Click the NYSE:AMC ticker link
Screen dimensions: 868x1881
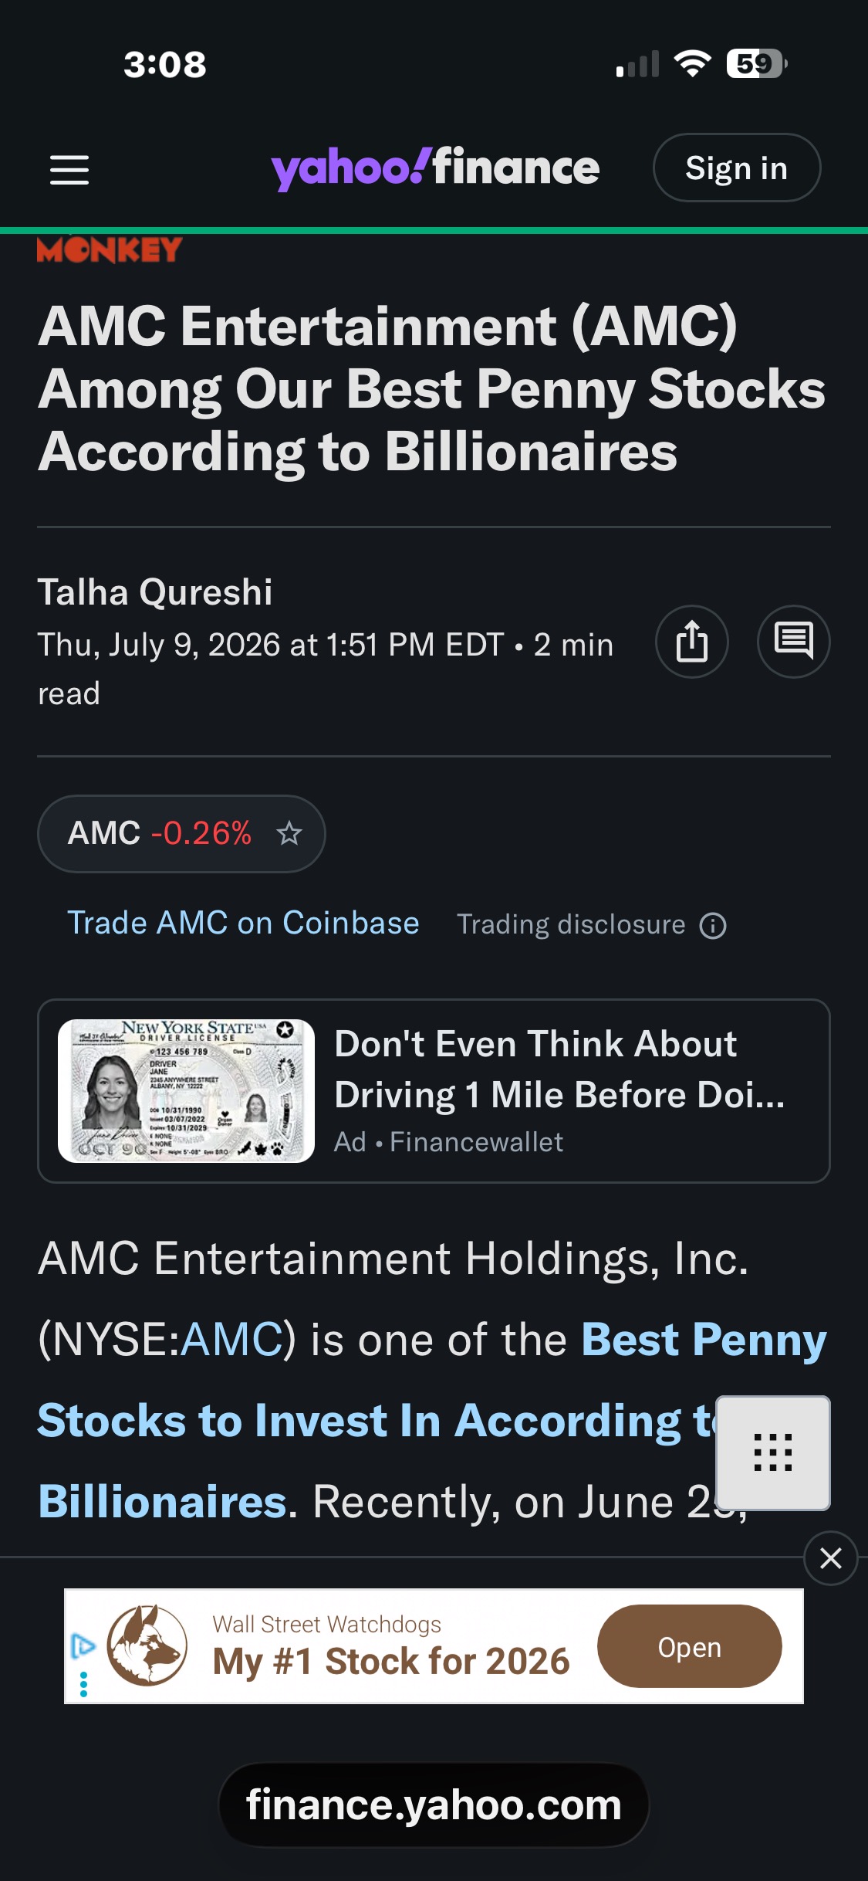click(231, 1339)
